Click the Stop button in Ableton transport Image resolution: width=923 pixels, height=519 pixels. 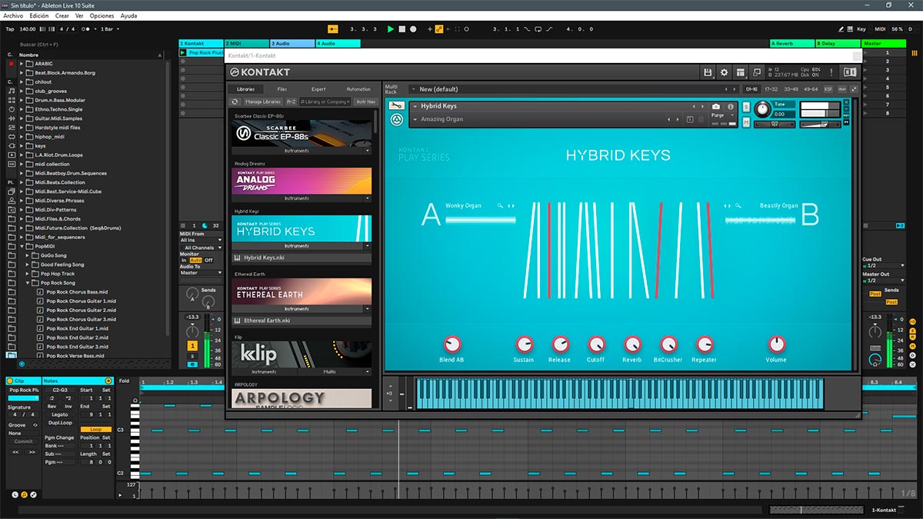point(402,28)
